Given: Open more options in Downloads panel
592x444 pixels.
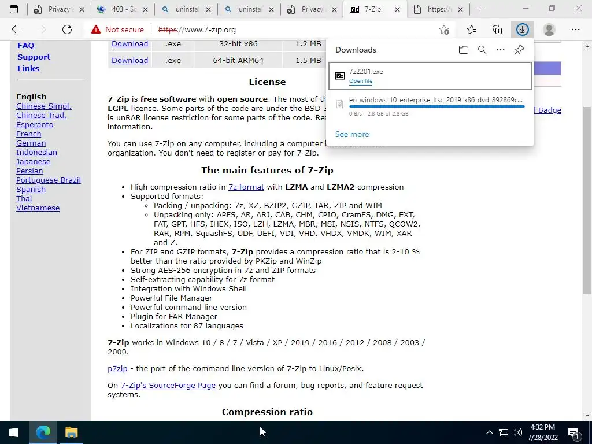Looking at the screenshot, I should (501, 50).
